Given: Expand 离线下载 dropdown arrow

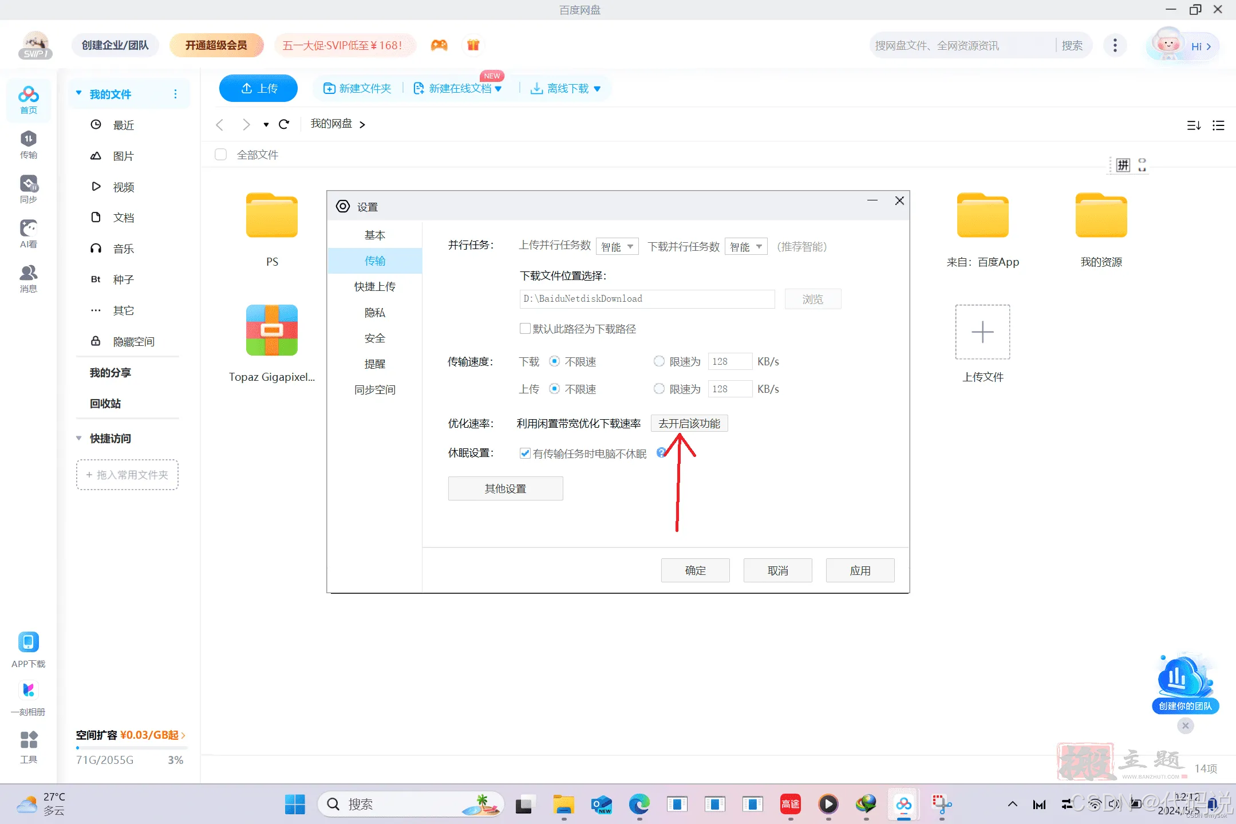Looking at the screenshot, I should coord(597,89).
